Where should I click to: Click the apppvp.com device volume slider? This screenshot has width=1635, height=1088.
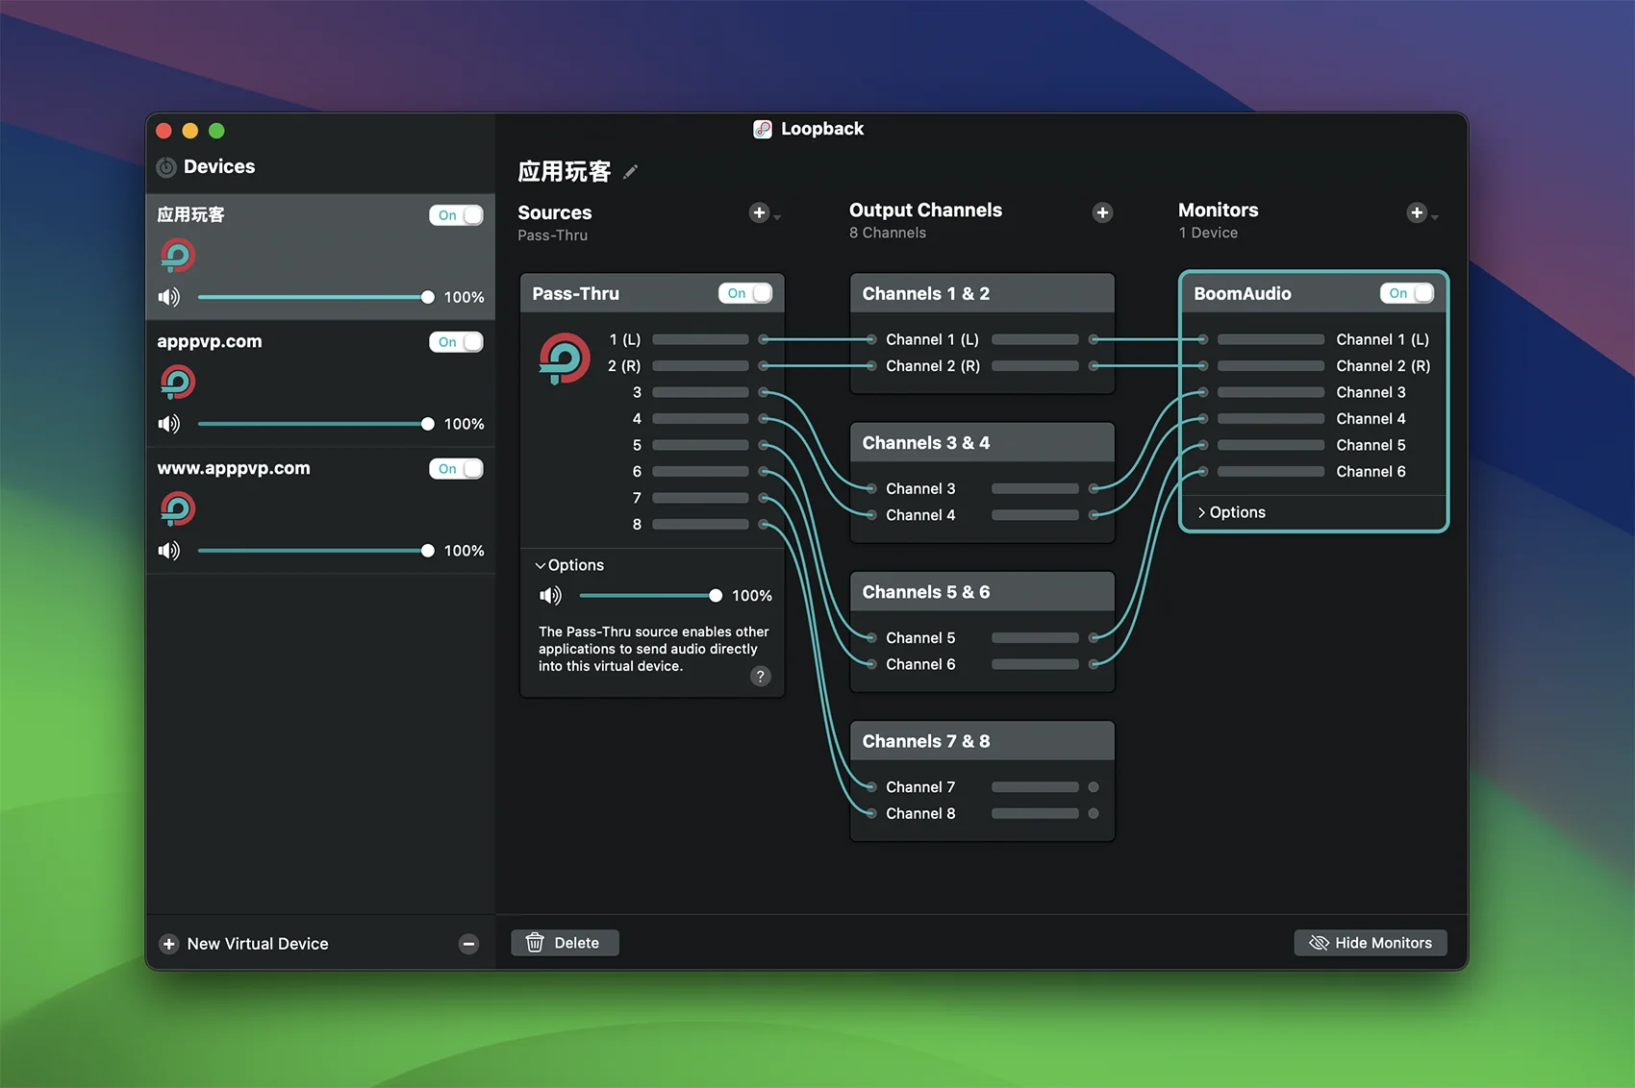(314, 424)
